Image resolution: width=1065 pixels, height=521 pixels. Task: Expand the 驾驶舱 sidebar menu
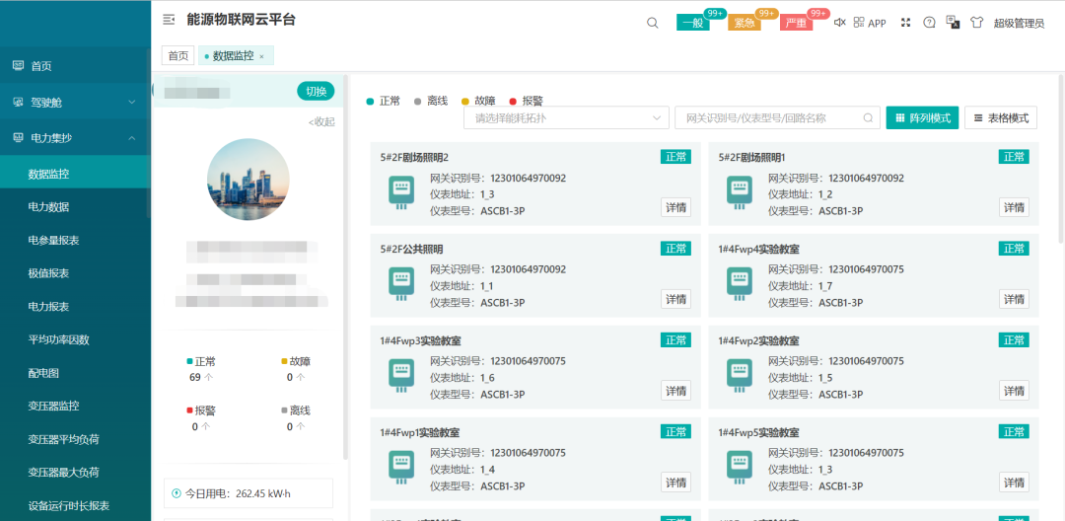(x=75, y=102)
